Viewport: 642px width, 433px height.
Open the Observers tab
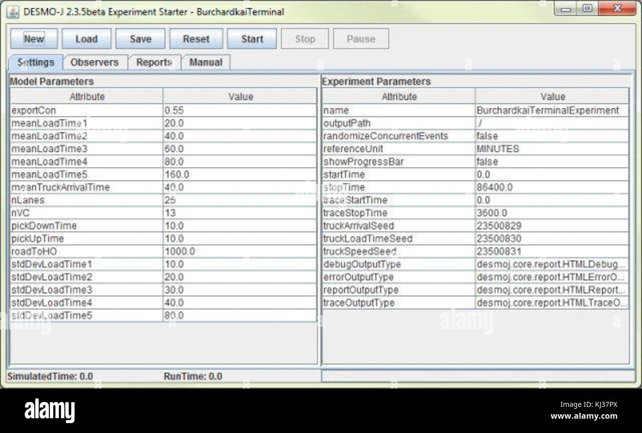[94, 63]
